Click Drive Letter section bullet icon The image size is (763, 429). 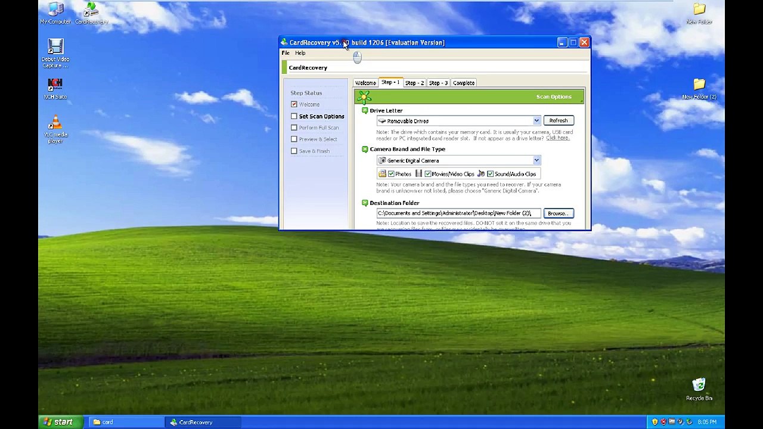[365, 110]
